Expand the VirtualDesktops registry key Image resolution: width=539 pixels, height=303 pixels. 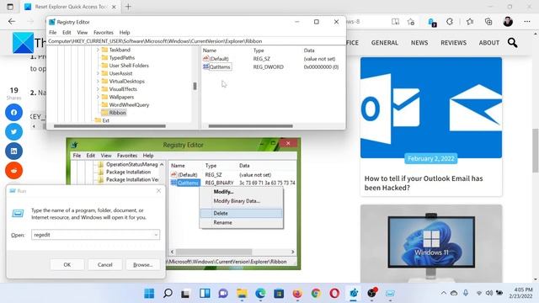point(98,81)
